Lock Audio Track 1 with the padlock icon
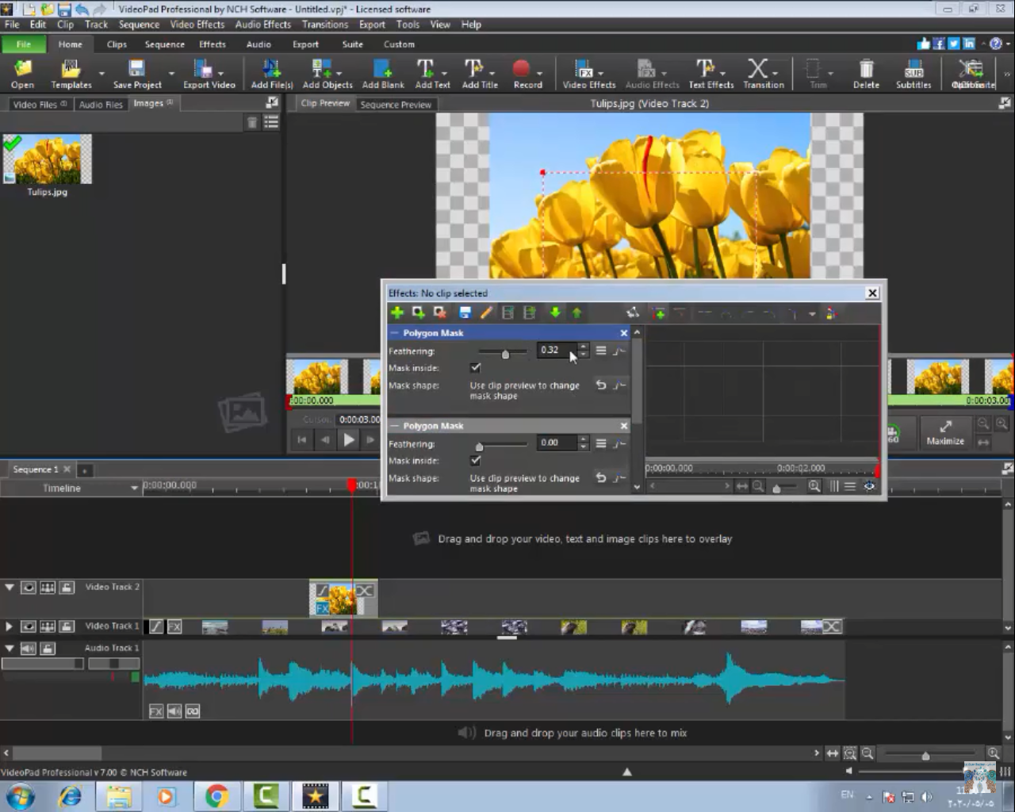Image resolution: width=1015 pixels, height=812 pixels. click(x=48, y=649)
